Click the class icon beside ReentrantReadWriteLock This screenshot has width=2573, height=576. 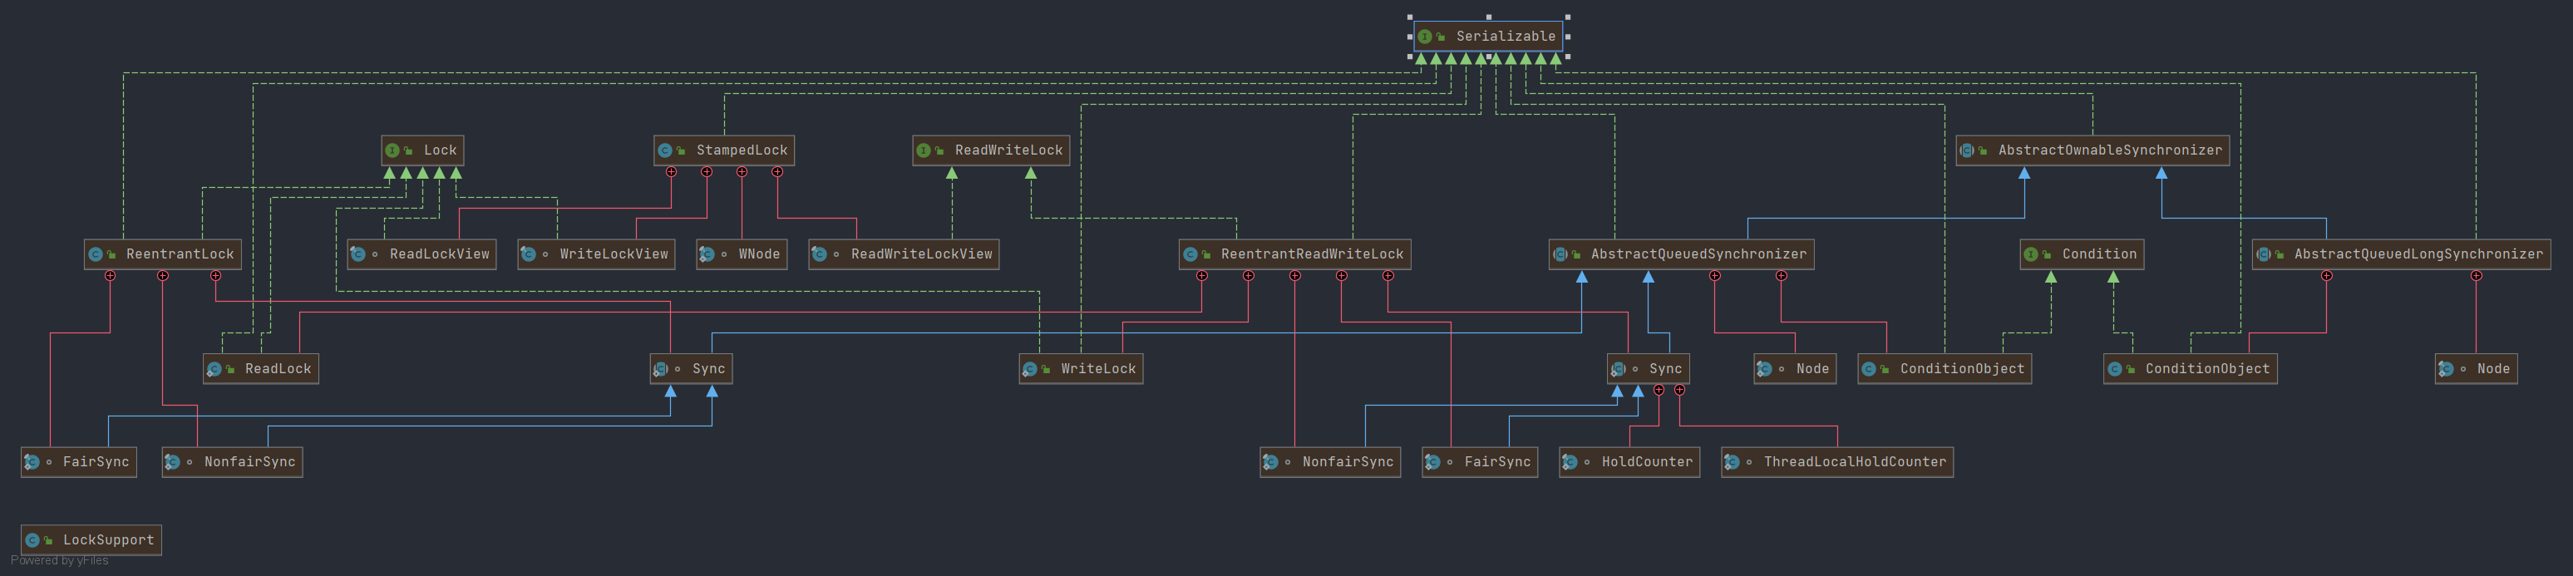pos(1190,254)
